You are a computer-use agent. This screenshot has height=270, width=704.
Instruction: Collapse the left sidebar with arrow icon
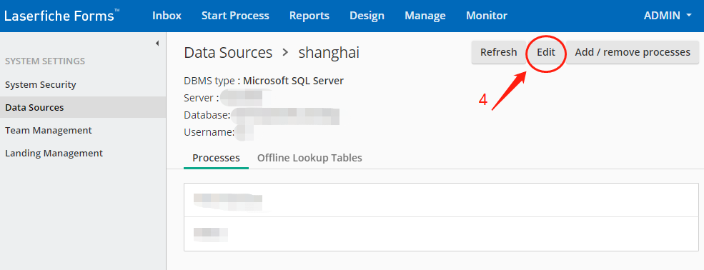157,43
